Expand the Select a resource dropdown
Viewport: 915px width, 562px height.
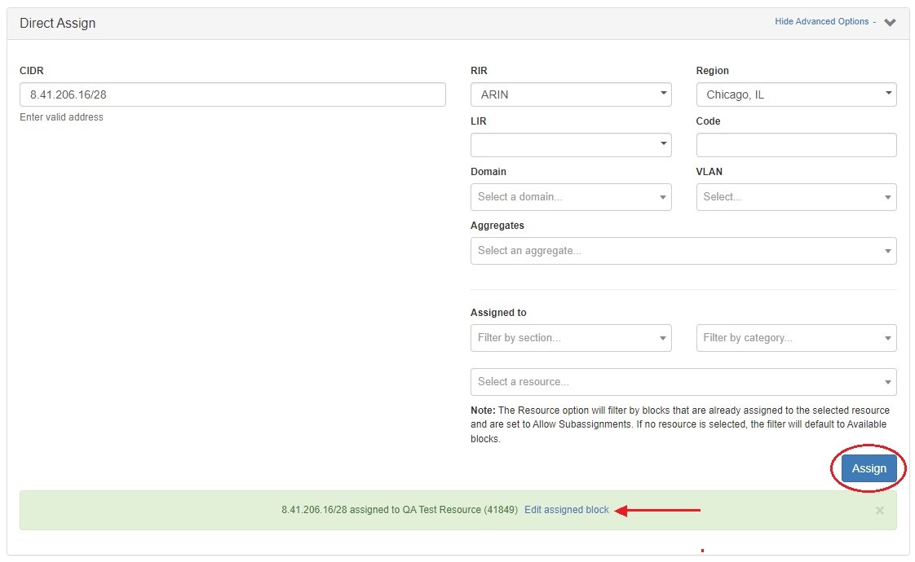click(x=683, y=382)
